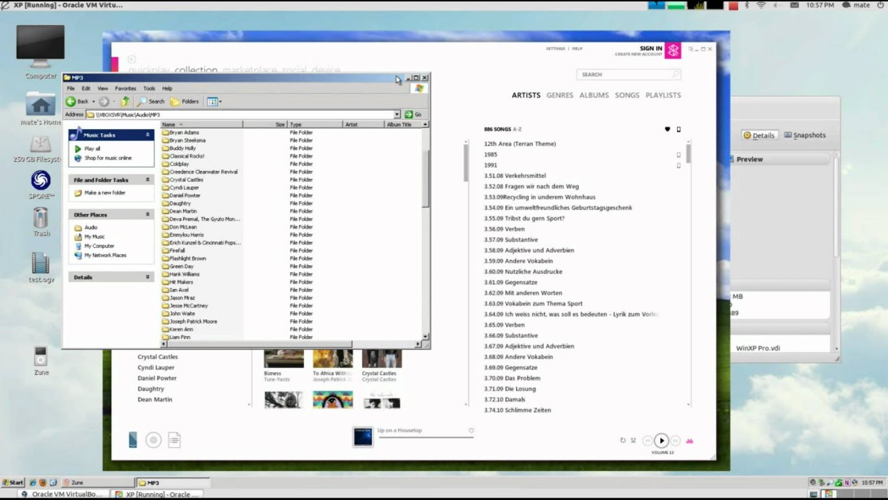The width and height of the screenshot is (888, 500).
Task: Click SIGN IN in Zune
Action: tap(651, 49)
